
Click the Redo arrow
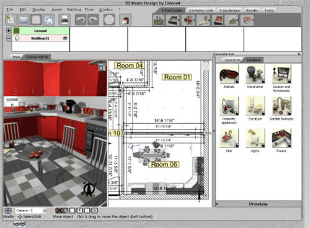click(x=93, y=20)
